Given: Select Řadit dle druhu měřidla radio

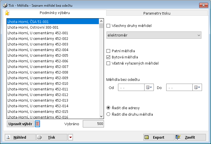Looking at the screenshot, I should (x=108, y=114).
